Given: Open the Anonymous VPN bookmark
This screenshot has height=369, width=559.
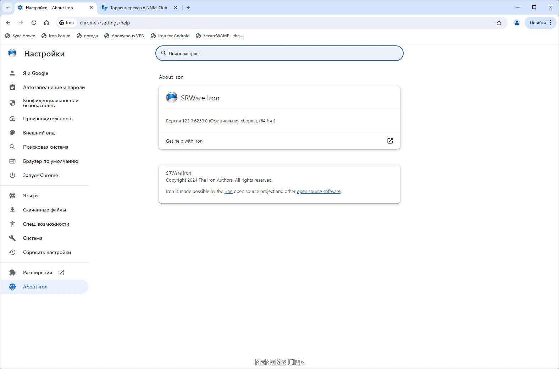Looking at the screenshot, I should click(x=124, y=36).
